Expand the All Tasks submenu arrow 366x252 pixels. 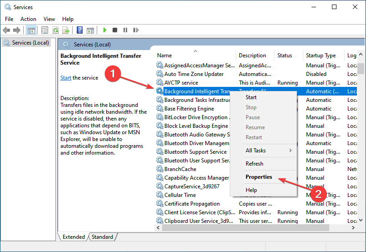[290, 150]
